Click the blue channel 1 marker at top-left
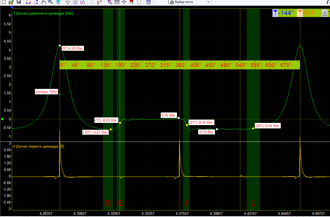Image resolution: width=330 pixels, height=217 pixels. (12, 7)
